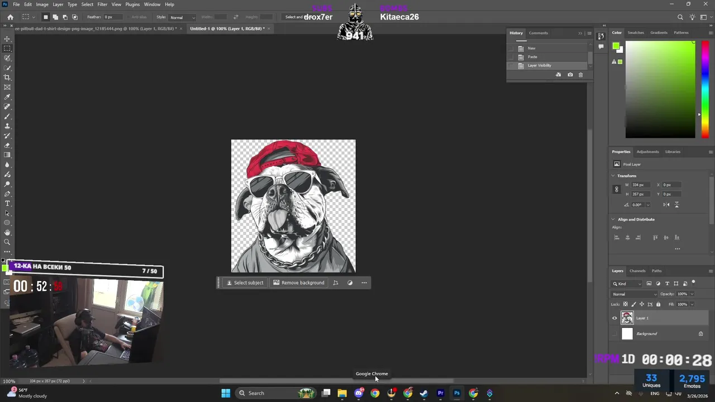Select the Rectangular Marquee tool in toolbox

(x=7, y=49)
